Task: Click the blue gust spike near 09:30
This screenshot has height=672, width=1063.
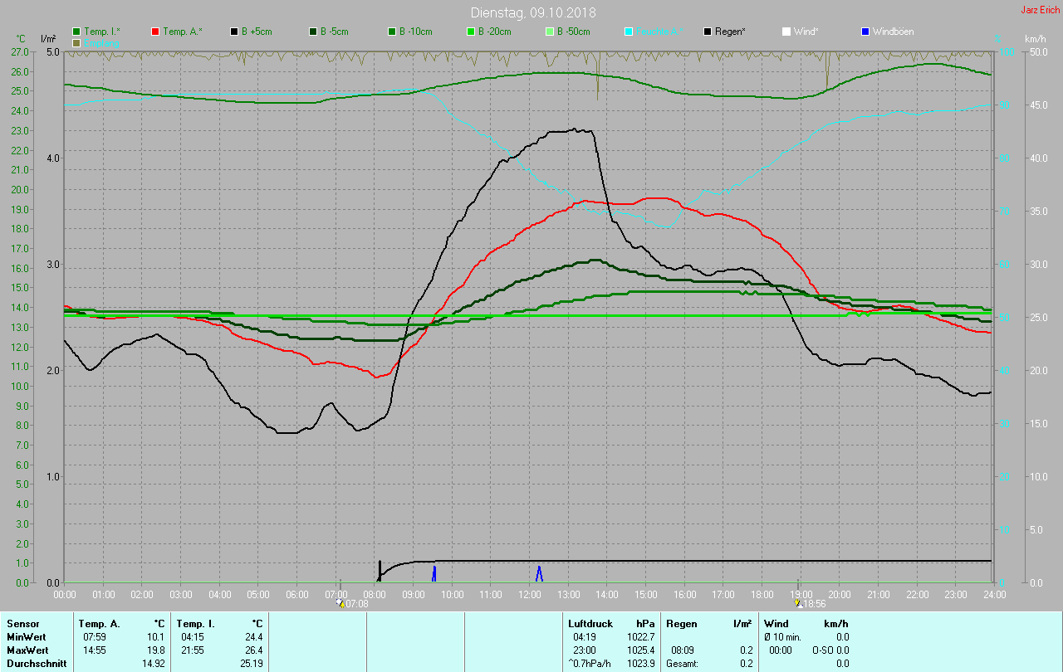Action: point(434,573)
